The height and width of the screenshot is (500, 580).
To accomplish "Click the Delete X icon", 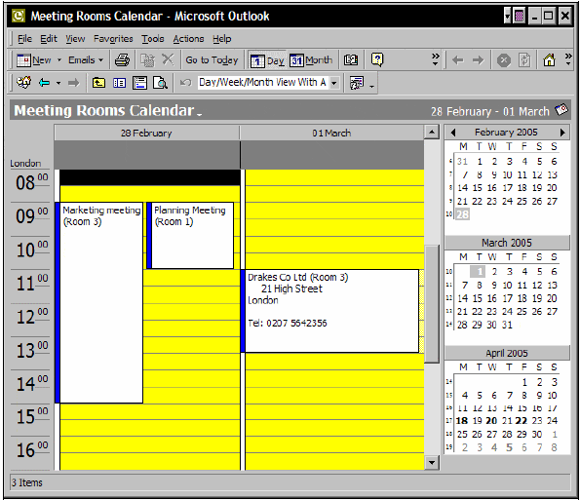I will point(168,59).
